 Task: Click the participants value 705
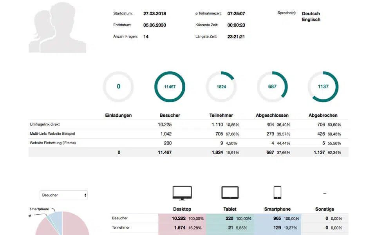click(219, 134)
